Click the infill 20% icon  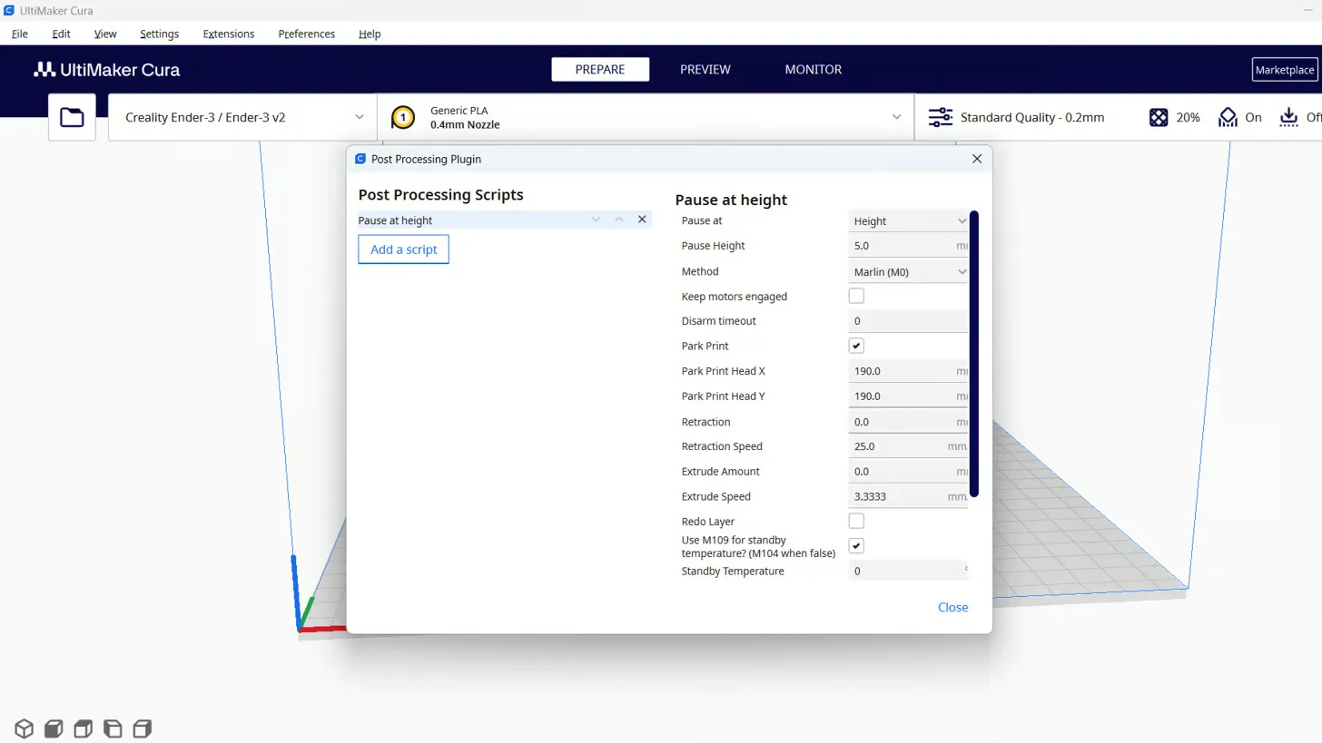pyautogui.click(x=1159, y=117)
